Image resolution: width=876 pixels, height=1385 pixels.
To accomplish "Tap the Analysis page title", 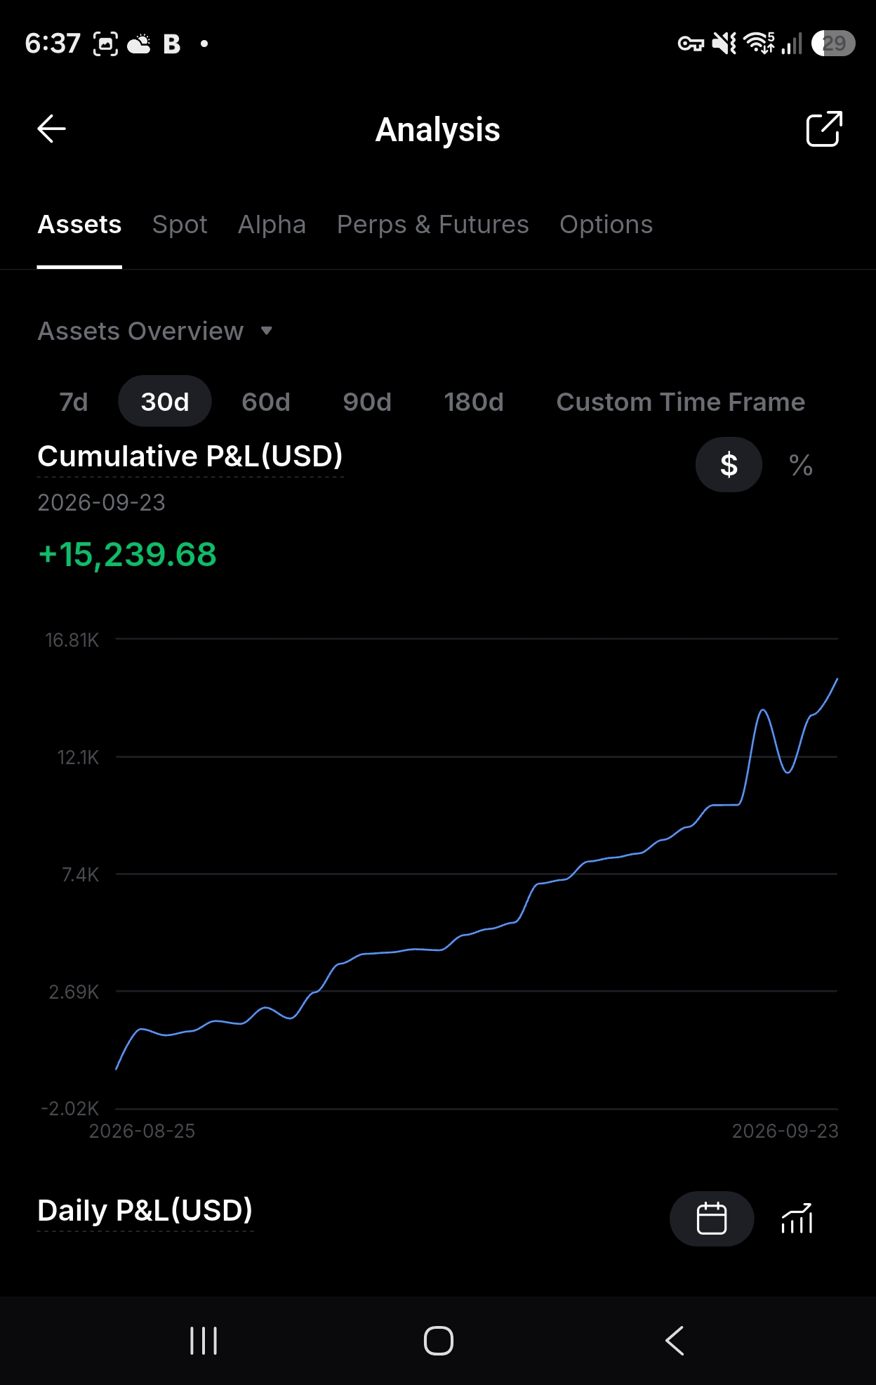I will pyautogui.click(x=438, y=130).
